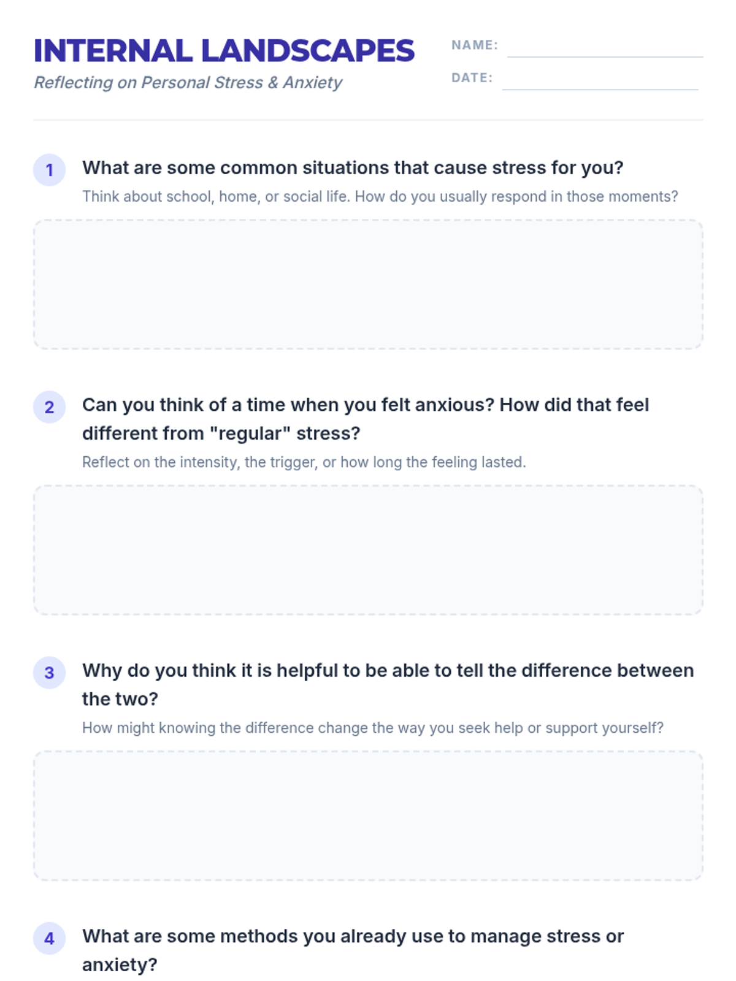
Task: Select the INTERNAL LANDSCAPES title
Action: pyautogui.click(x=224, y=51)
